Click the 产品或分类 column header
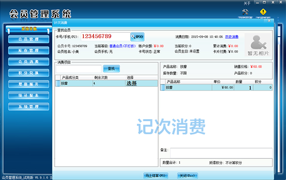Screen dimensions: 286x180 [76, 78]
